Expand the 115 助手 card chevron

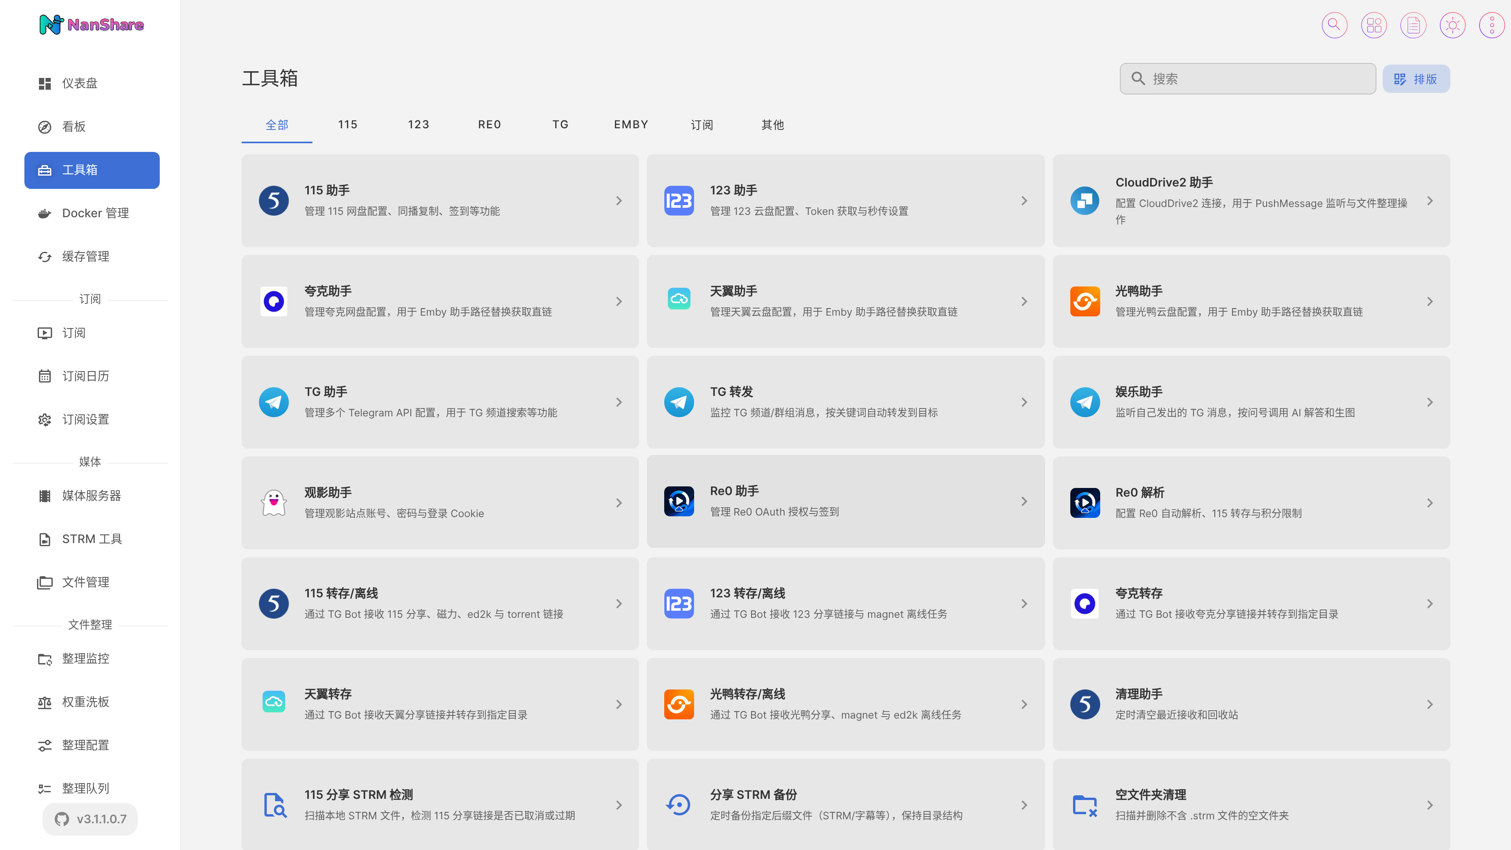coord(619,201)
